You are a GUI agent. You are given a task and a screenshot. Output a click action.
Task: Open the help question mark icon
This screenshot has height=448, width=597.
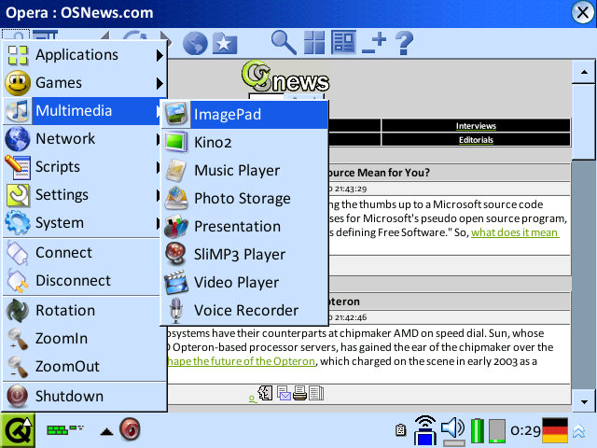coord(404,43)
